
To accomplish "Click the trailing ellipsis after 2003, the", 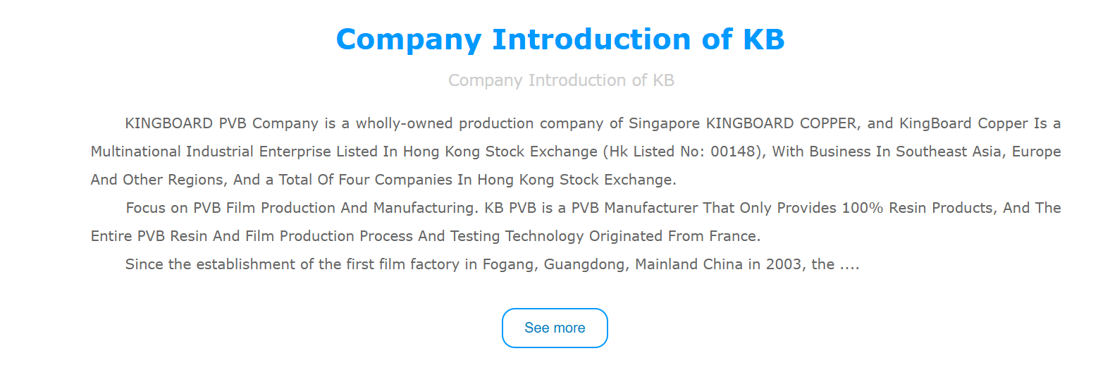I will pos(850,265).
